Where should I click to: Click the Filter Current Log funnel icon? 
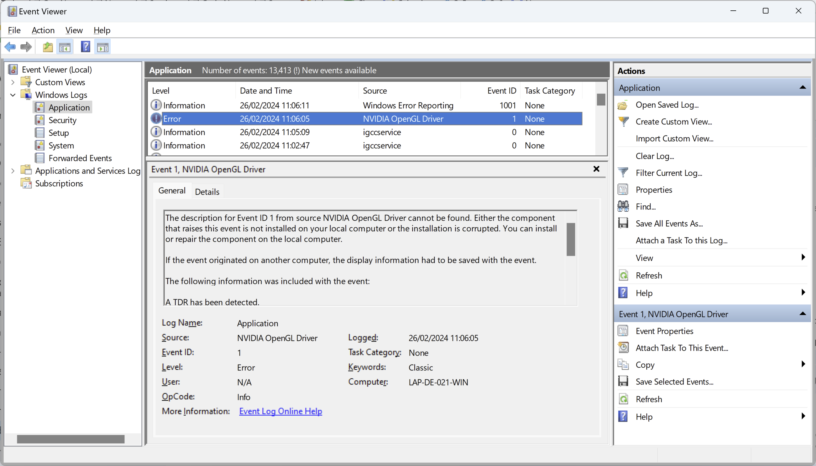(623, 173)
